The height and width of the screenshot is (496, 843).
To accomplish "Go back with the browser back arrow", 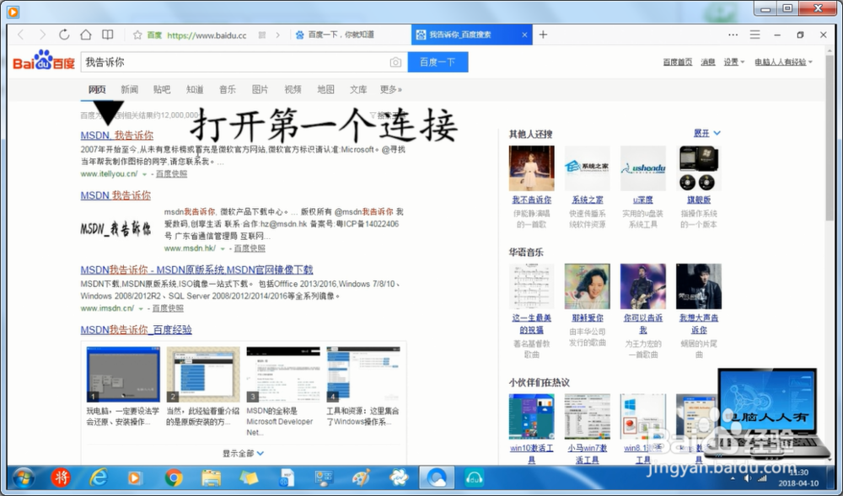I will pos(21,35).
